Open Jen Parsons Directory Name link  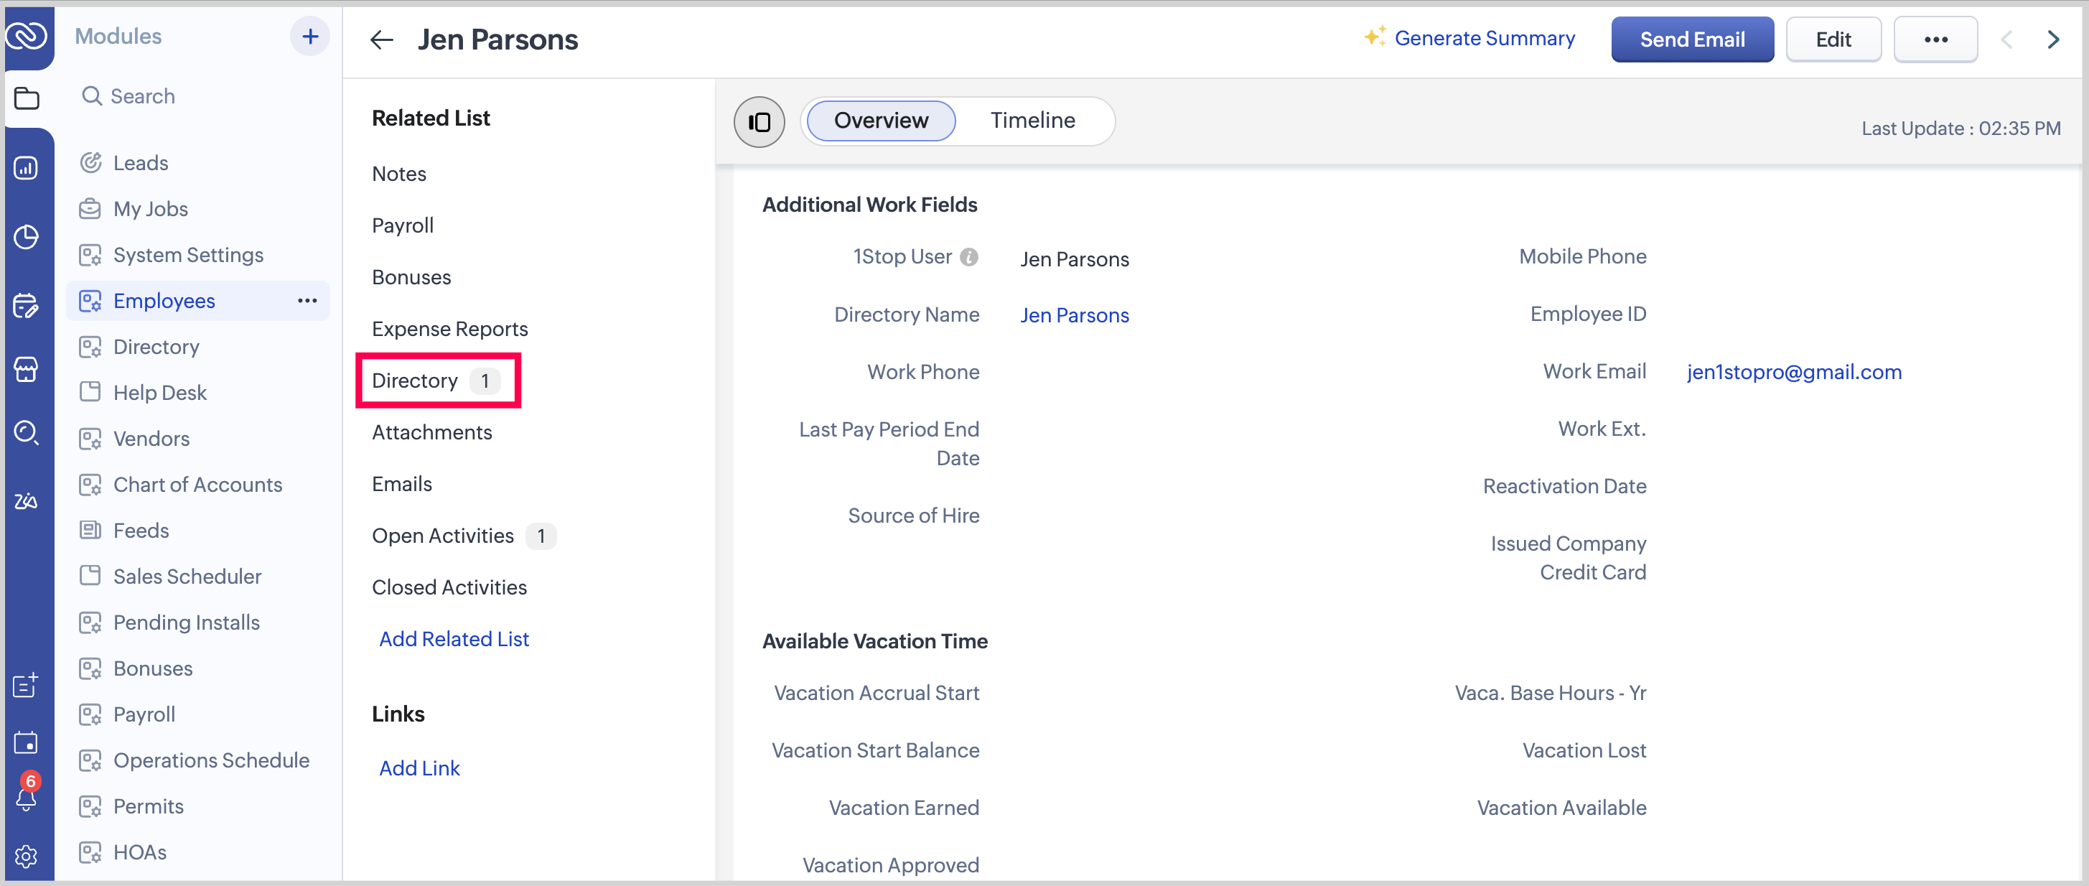click(1074, 316)
